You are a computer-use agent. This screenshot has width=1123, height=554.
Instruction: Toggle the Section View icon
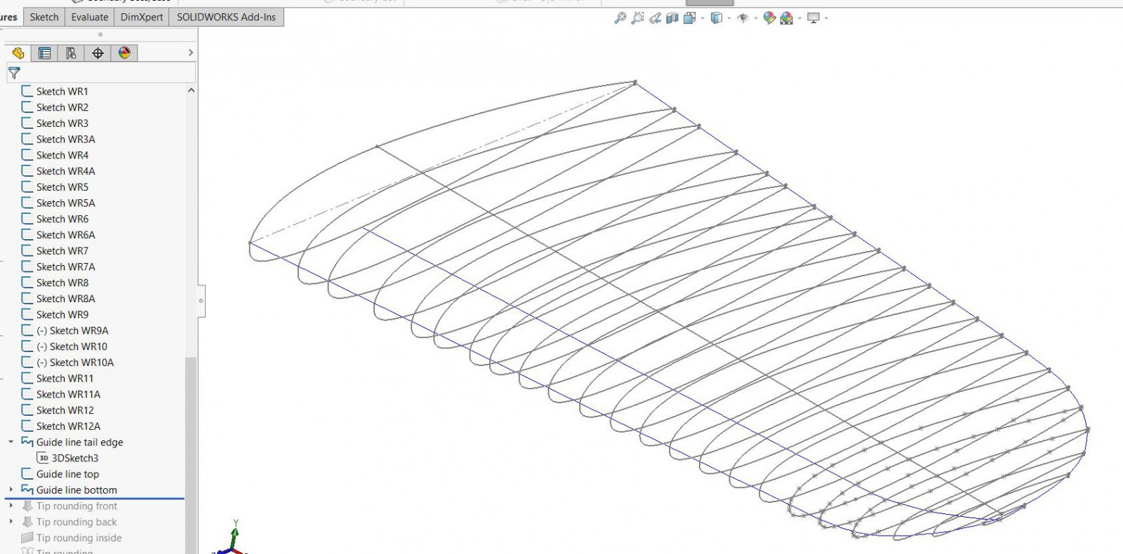pyautogui.click(x=672, y=18)
